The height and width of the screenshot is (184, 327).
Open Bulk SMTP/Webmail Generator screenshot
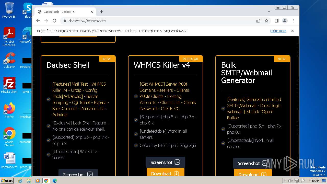253,163
